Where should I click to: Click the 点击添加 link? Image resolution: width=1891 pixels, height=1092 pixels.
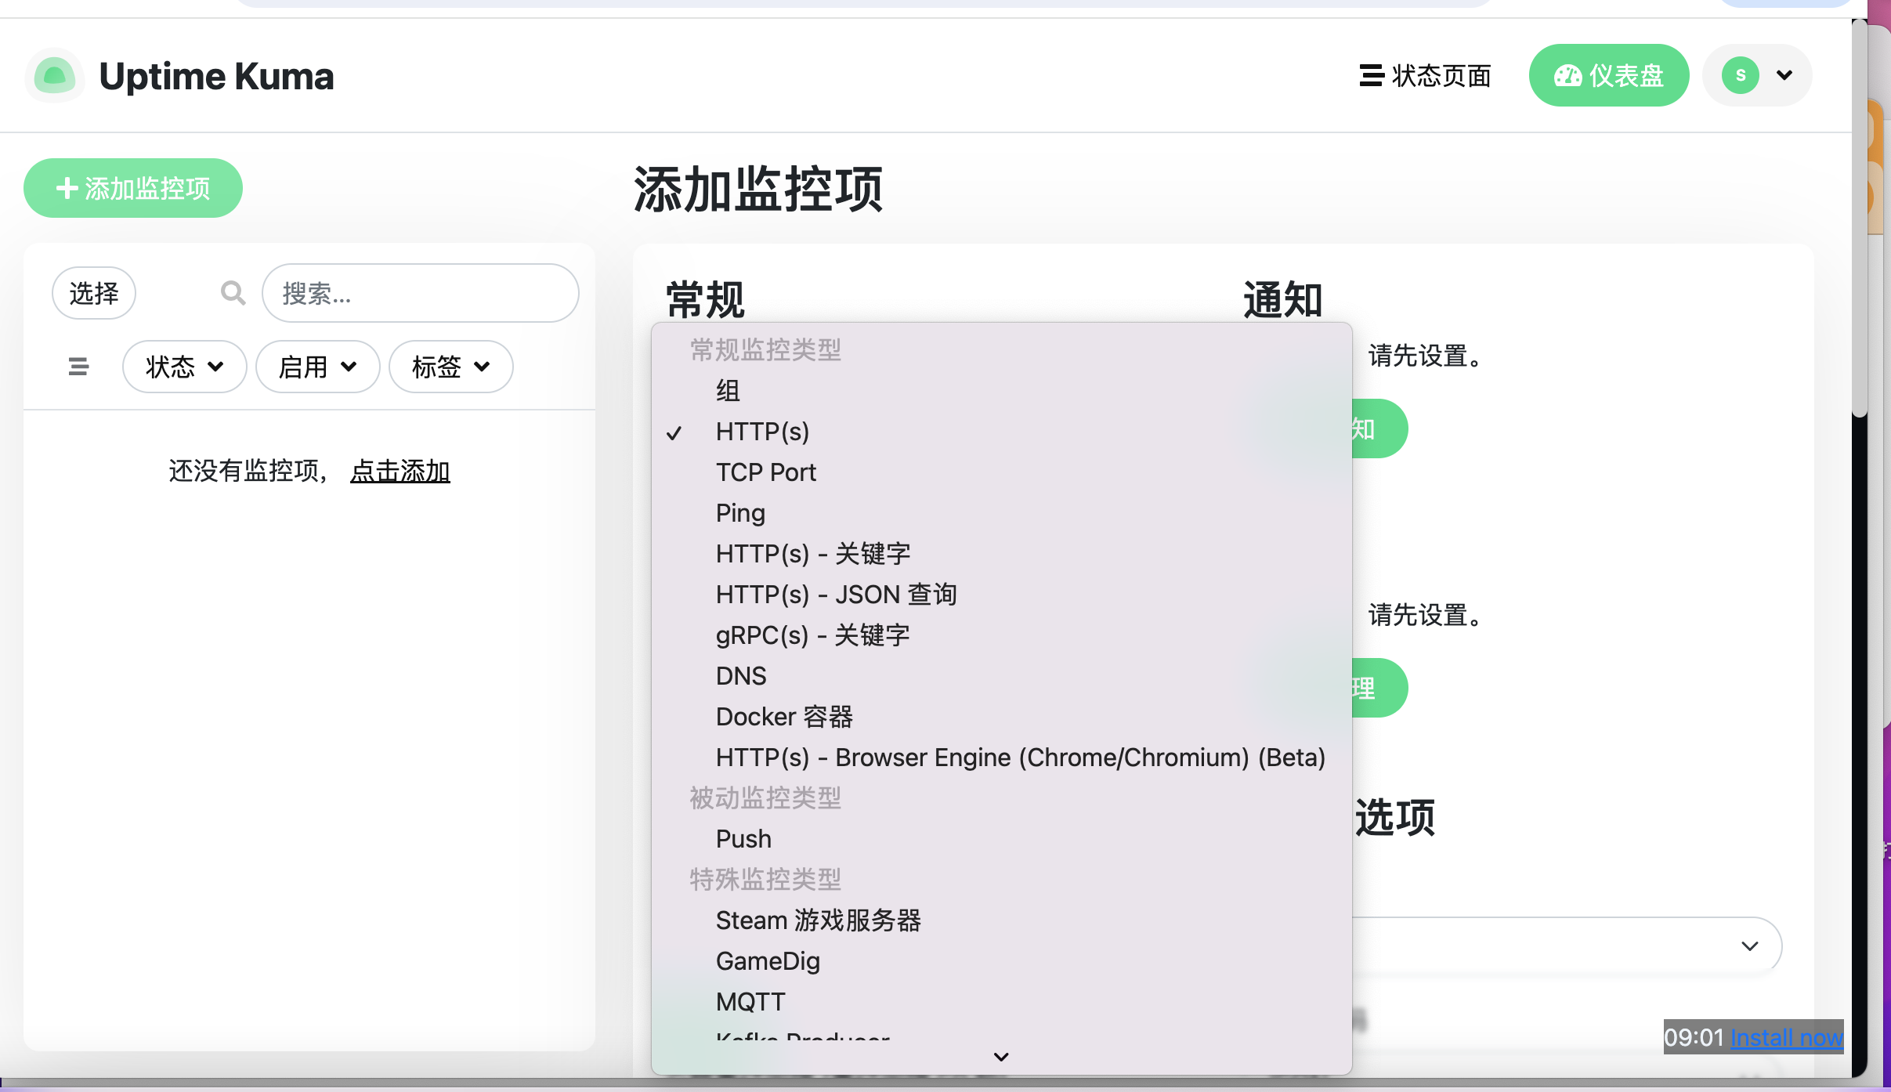click(400, 471)
